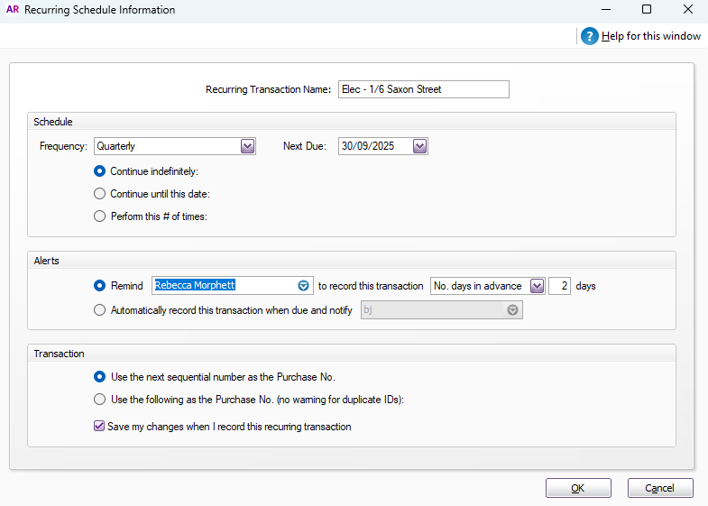The image size is (708, 506).
Task: Choose Perform this # of times option
Action: 100,216
